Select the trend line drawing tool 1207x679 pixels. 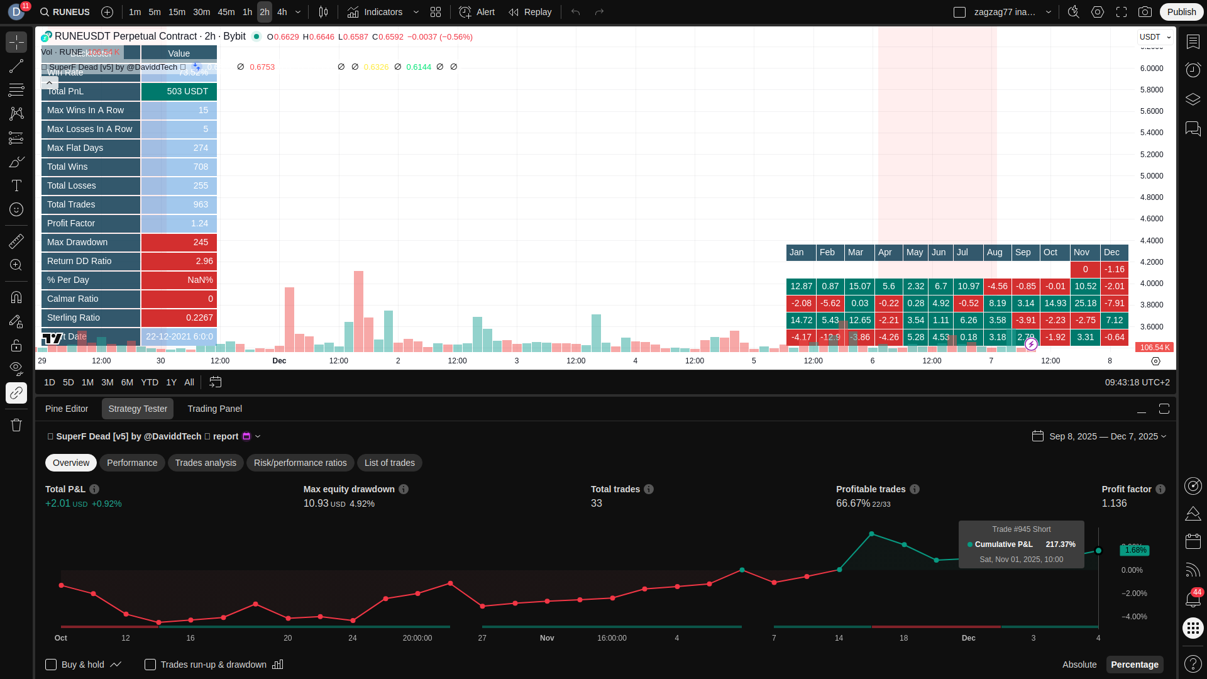coord(16,66)
